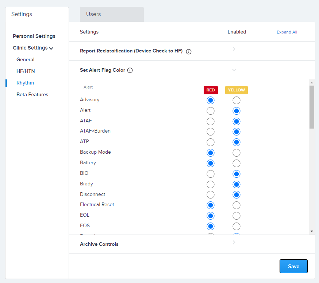Viewport: 319px width, 283px height.
Task: Change EOL flag to YELLOW
Action: point(236,216)
